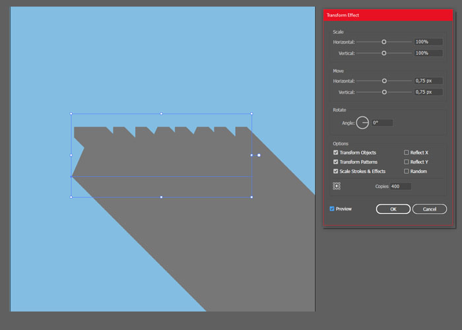462x330 pixels.
Task: Click the Scale Vertical slider handle
Action: click(384, 53)
